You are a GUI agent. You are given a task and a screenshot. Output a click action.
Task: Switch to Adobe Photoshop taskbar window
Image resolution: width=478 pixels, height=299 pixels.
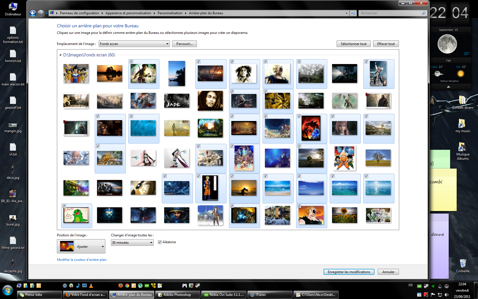point(178,295)
